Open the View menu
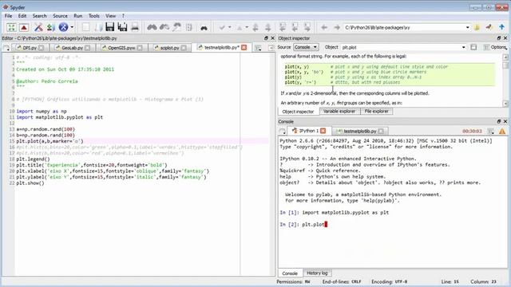Image resolution: width=511 pixels, height=287 pixels. [x=110, y=16]
